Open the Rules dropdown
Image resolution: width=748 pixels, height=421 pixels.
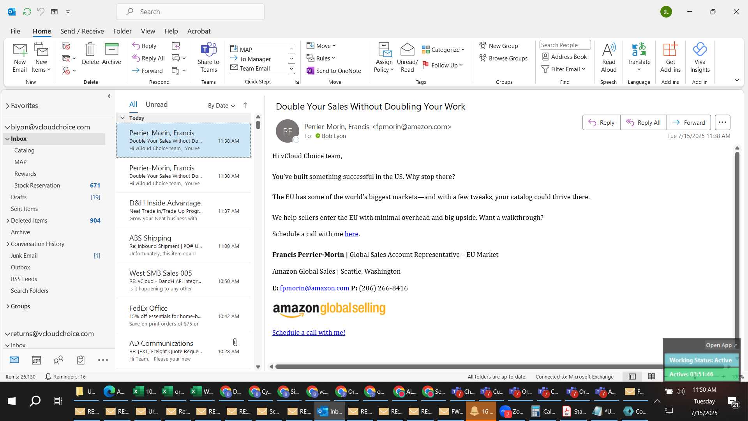321,58
